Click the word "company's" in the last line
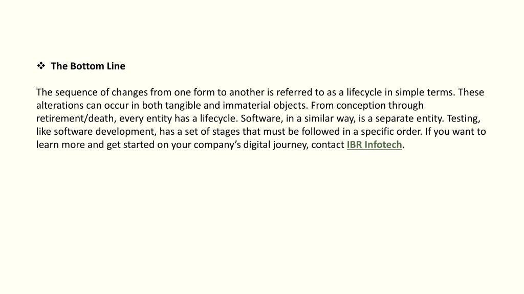The image size is (524, 294). [217, 144]
